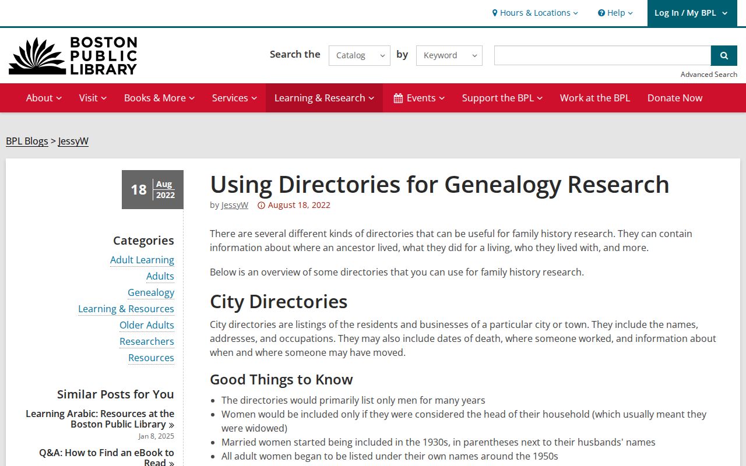Click inside the search text field
The height and width of the screenshot is (466, 746).
tap(603, 55)
